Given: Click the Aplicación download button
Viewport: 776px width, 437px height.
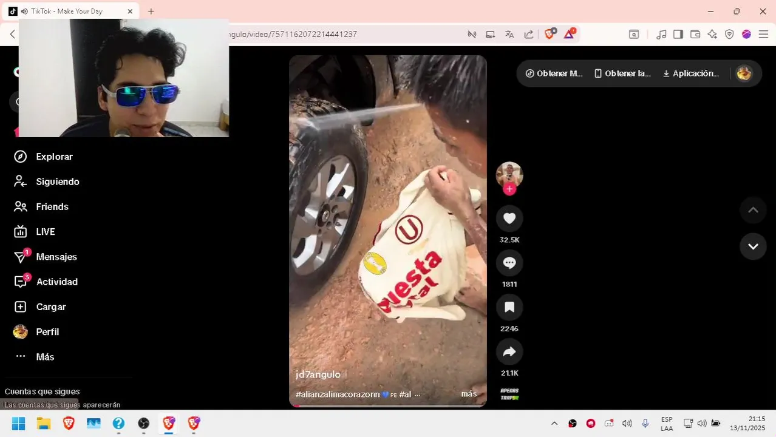Looking at the screenshot, I should coord(691,73).
